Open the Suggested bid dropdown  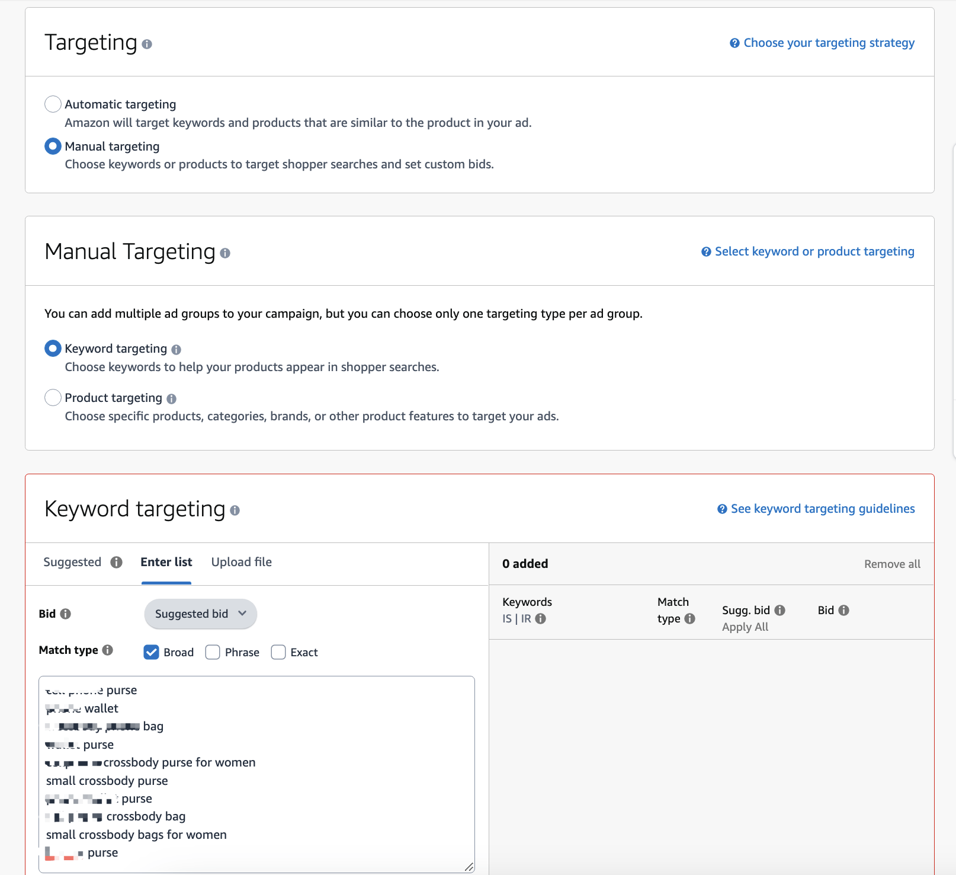click(200, 614)
